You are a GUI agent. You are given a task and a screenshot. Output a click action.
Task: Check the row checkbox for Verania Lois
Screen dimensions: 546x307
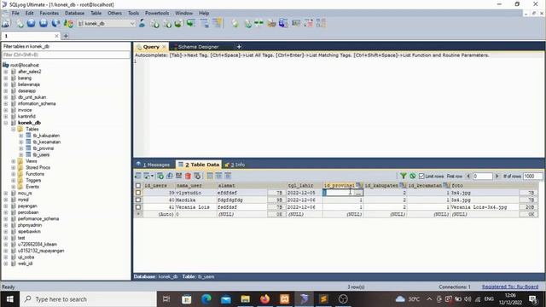[x=138, y=207]
